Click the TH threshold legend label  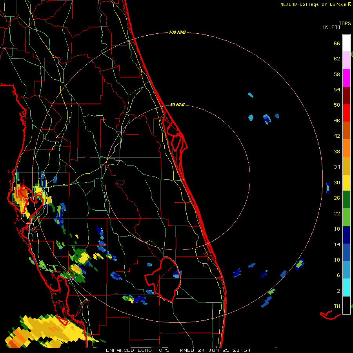coord(337,306)
